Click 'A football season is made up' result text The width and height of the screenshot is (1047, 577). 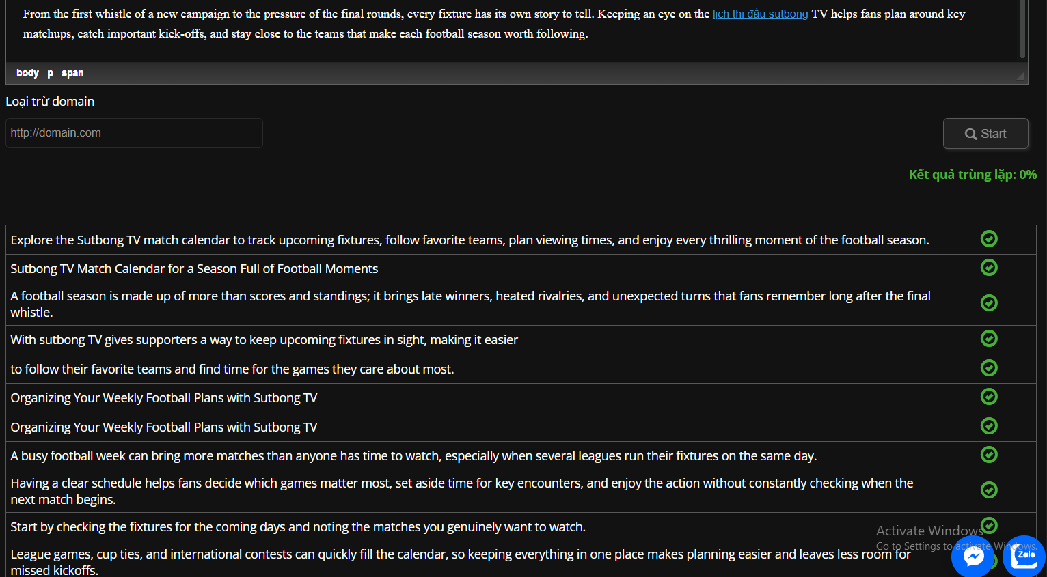click(470, 305)
